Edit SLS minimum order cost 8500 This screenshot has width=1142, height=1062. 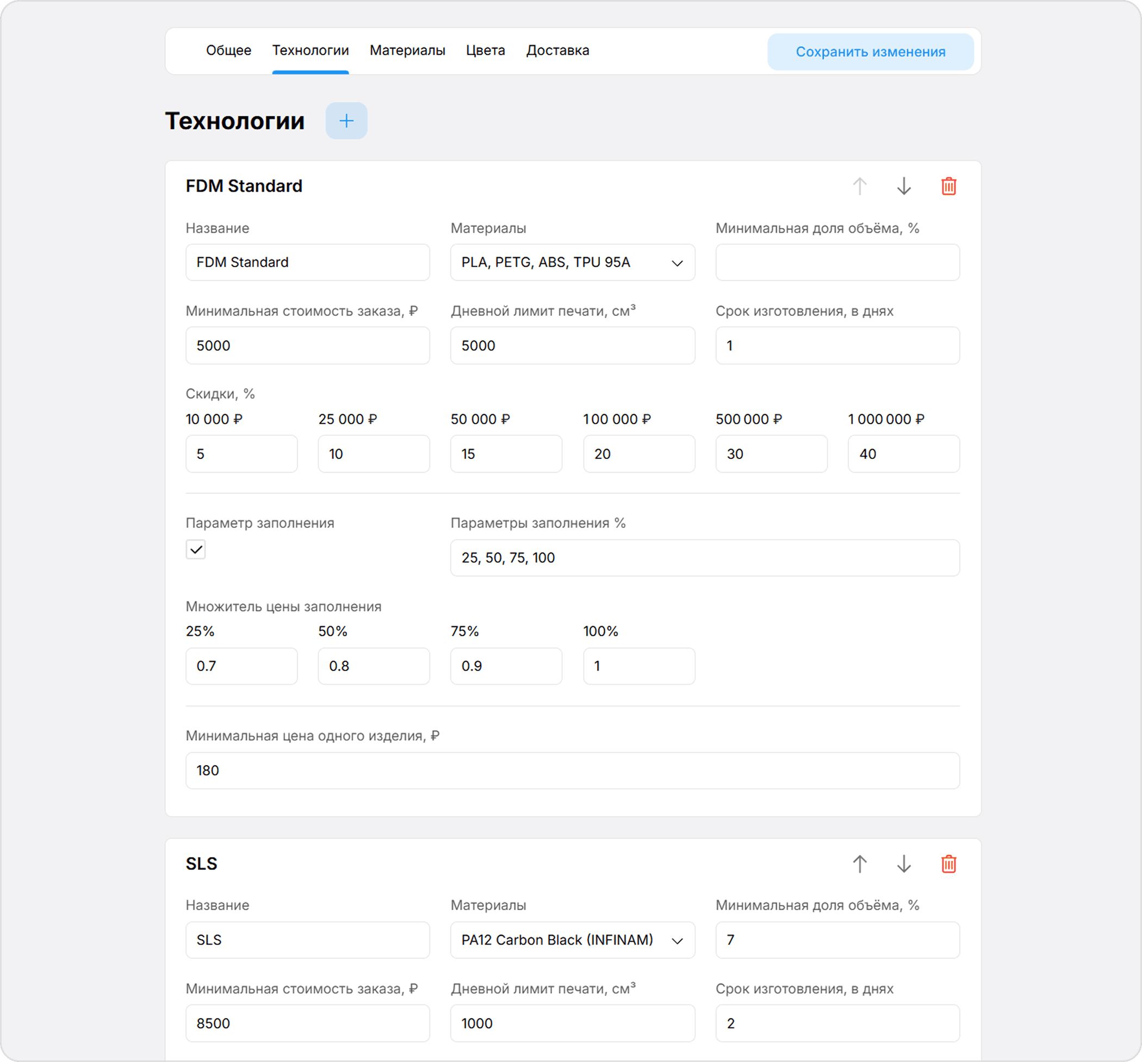point(308,1023)
